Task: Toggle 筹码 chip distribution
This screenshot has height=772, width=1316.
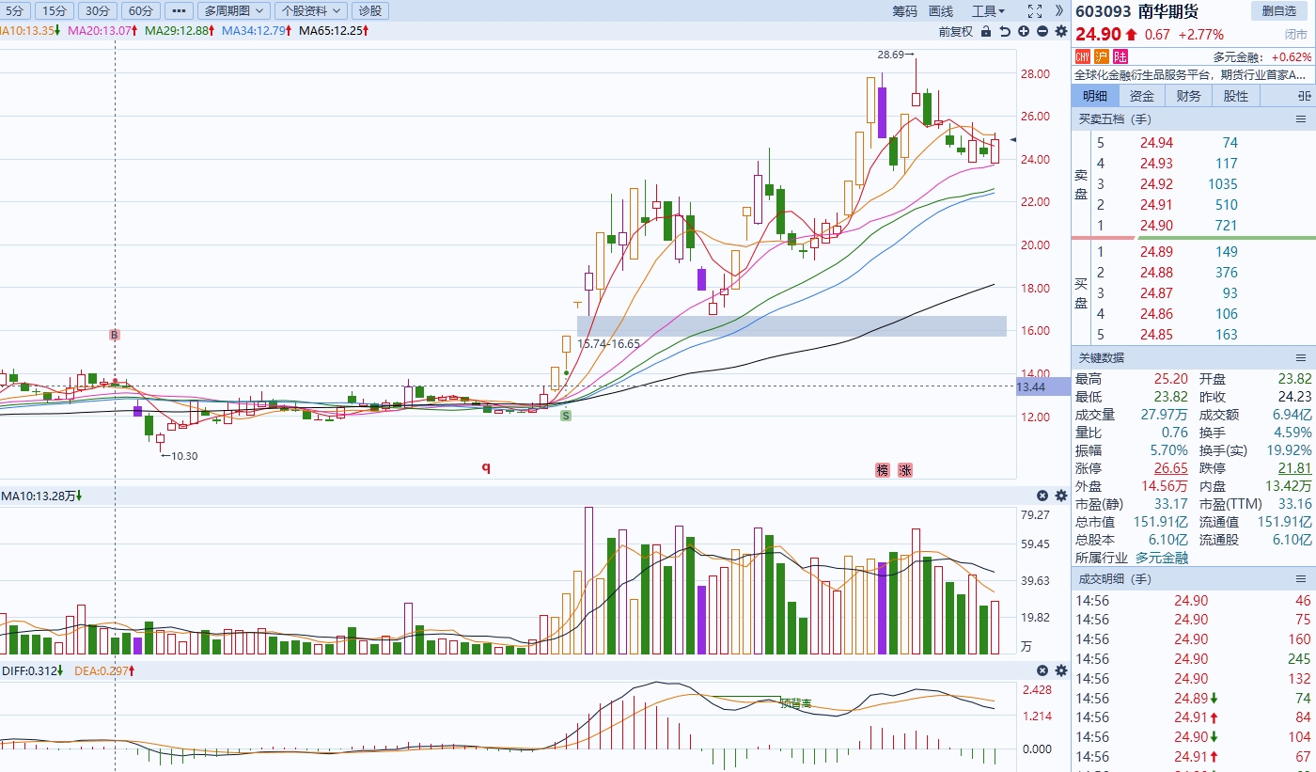Action: (904, 11)
